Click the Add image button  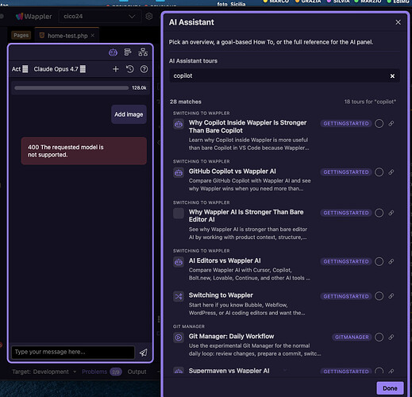129,114
